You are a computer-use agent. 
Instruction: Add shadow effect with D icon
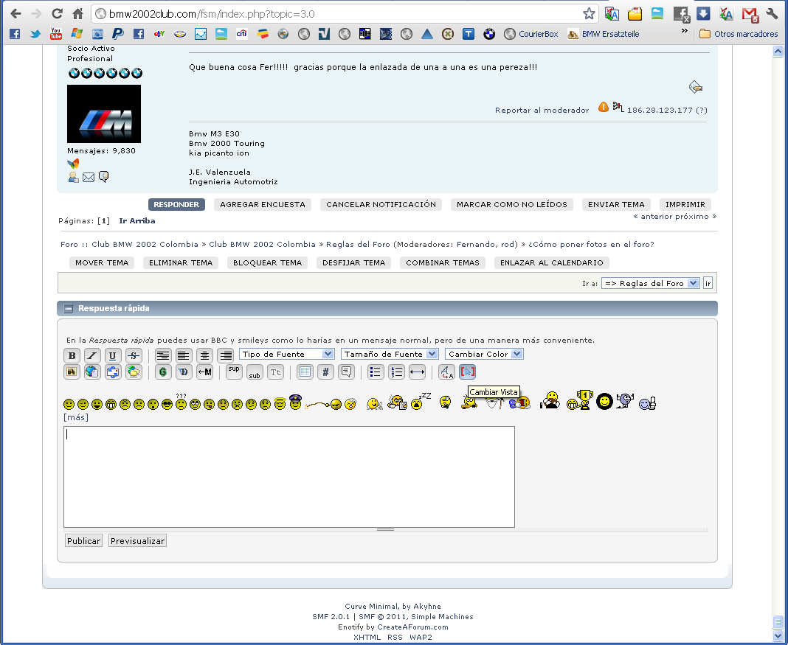point(184,372)
